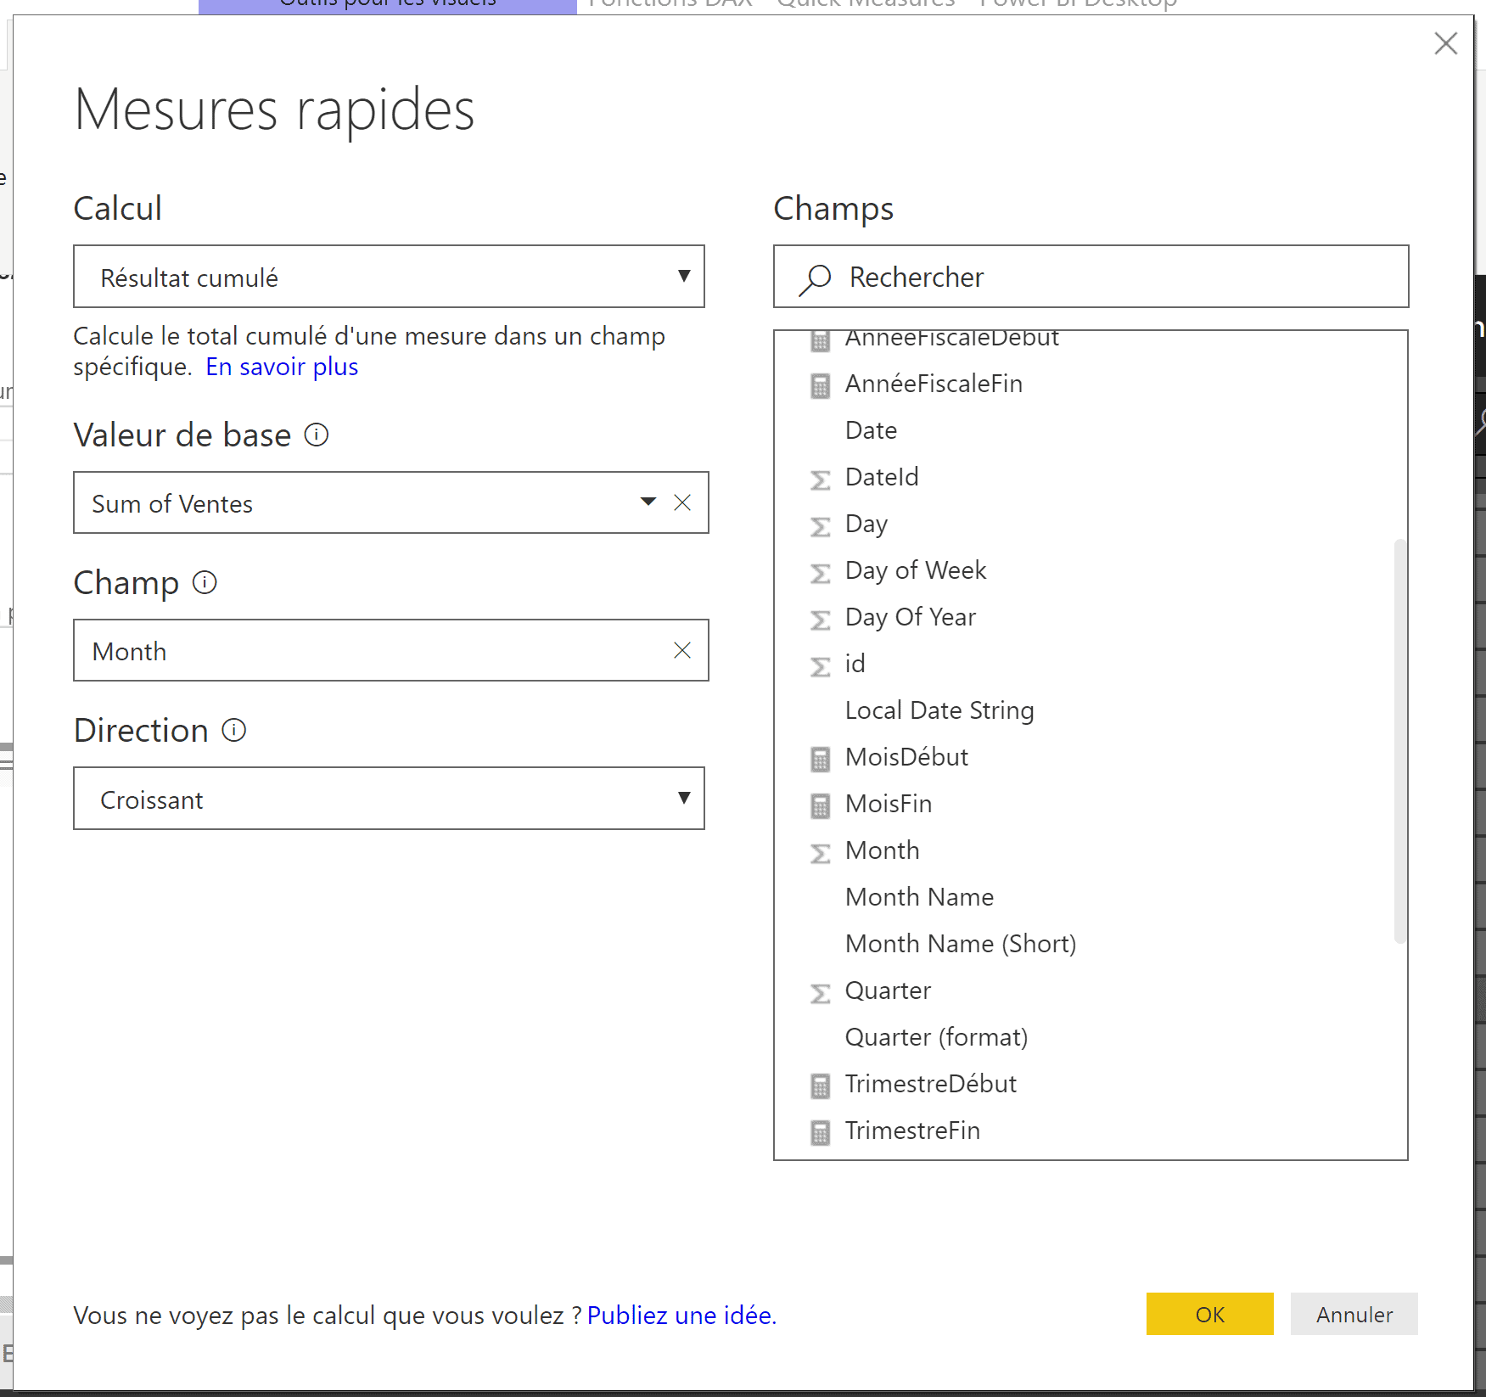Select the Month Name field
Screen dimensions: 1486x1397
(x=919, y=897)
